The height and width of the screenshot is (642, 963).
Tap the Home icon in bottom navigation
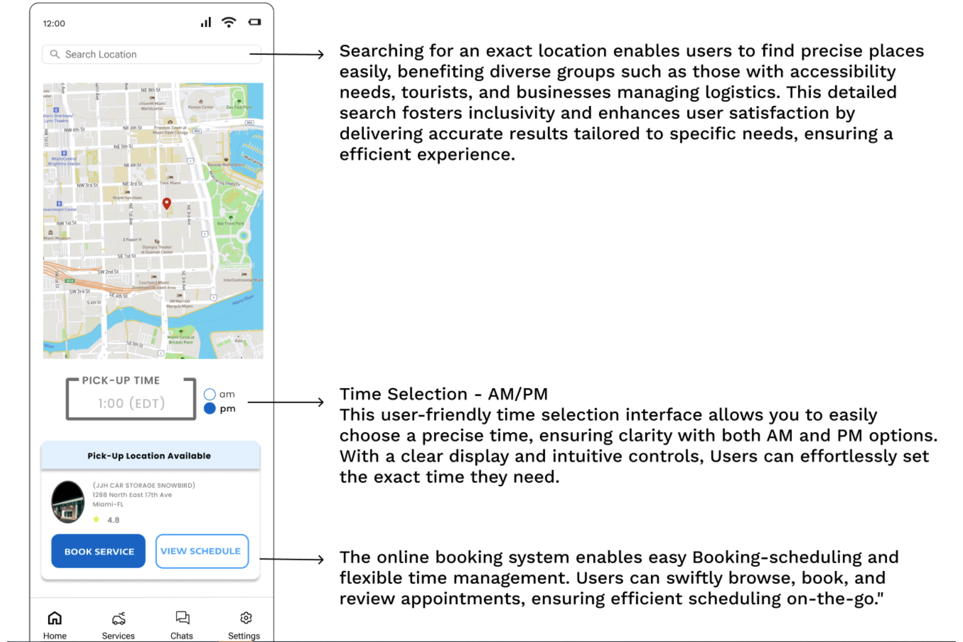click(x=55, y=618)
